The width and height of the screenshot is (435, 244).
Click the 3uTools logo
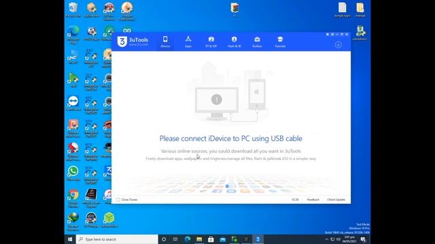(x=133, y=41)
